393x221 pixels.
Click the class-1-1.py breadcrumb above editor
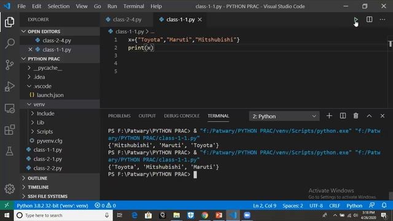click(x=130, y=31)
